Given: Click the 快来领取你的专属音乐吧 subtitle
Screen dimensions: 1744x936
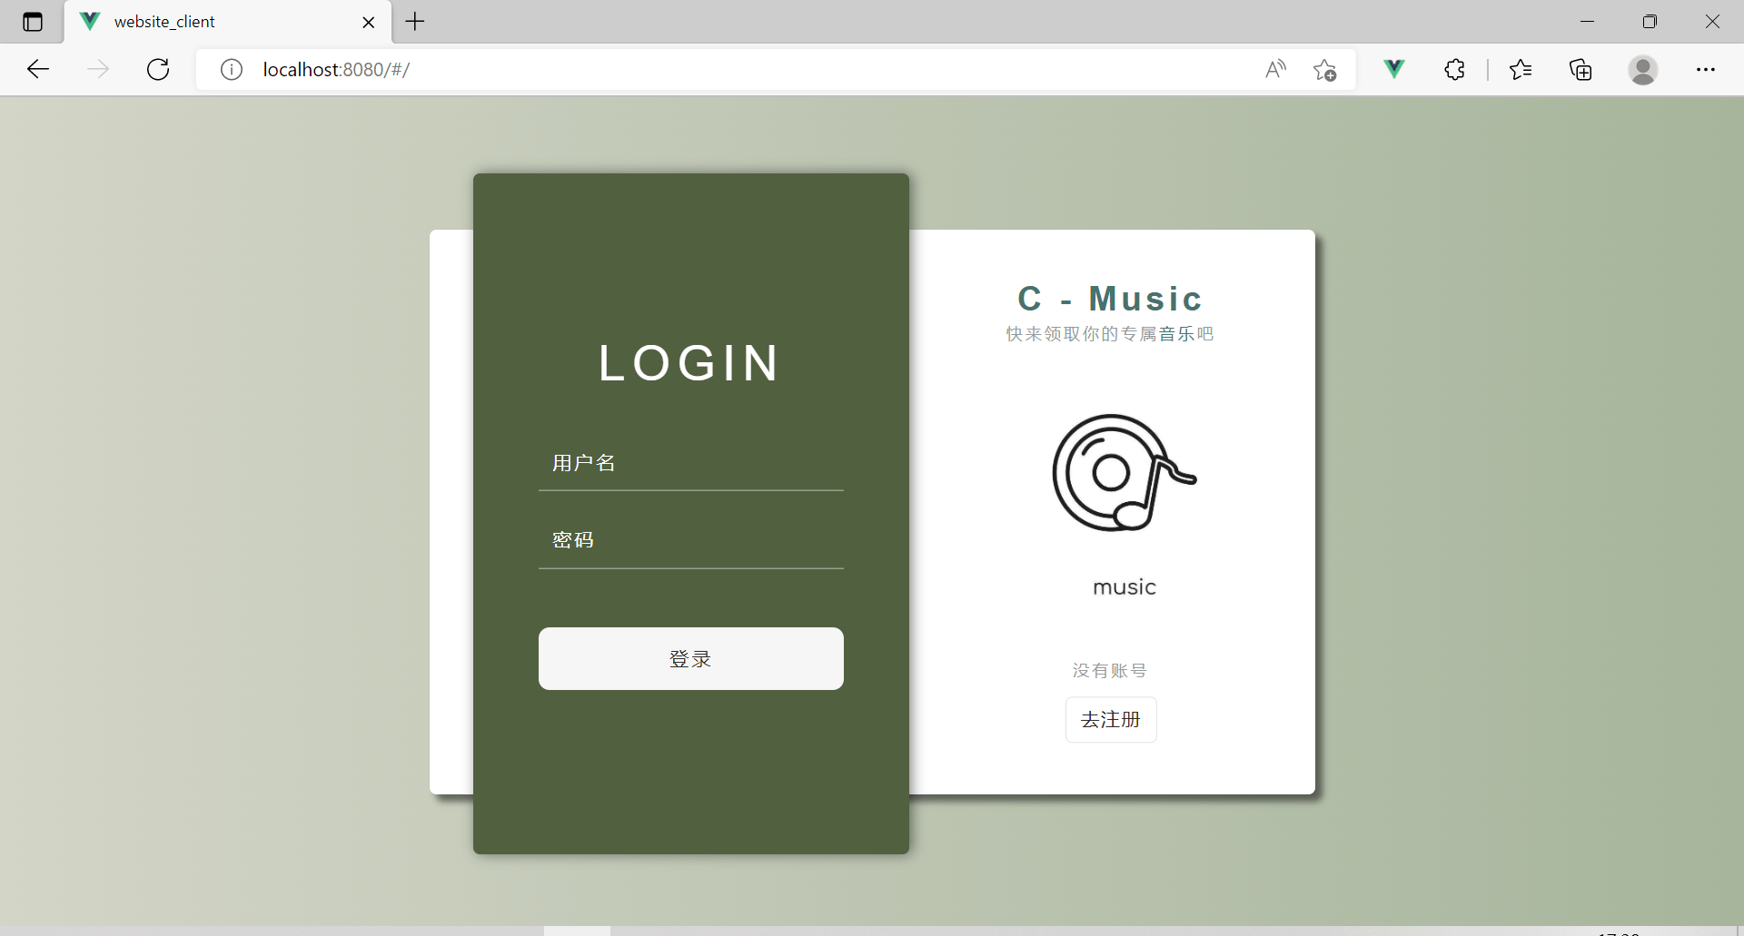Looking at the screenshot, I should pos(1110,334).
